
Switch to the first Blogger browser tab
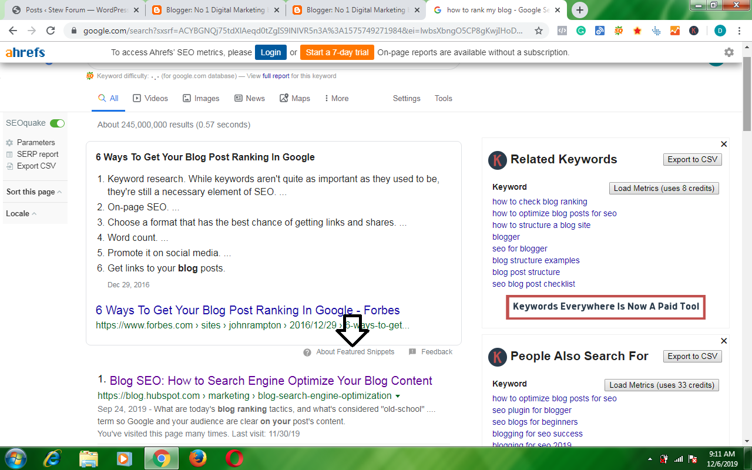(214, 10)
